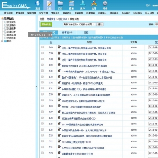This screenshot has width=158, height=158.
Task: Select the checkbox for row ID 534
Action: click(x=42, y=71)
